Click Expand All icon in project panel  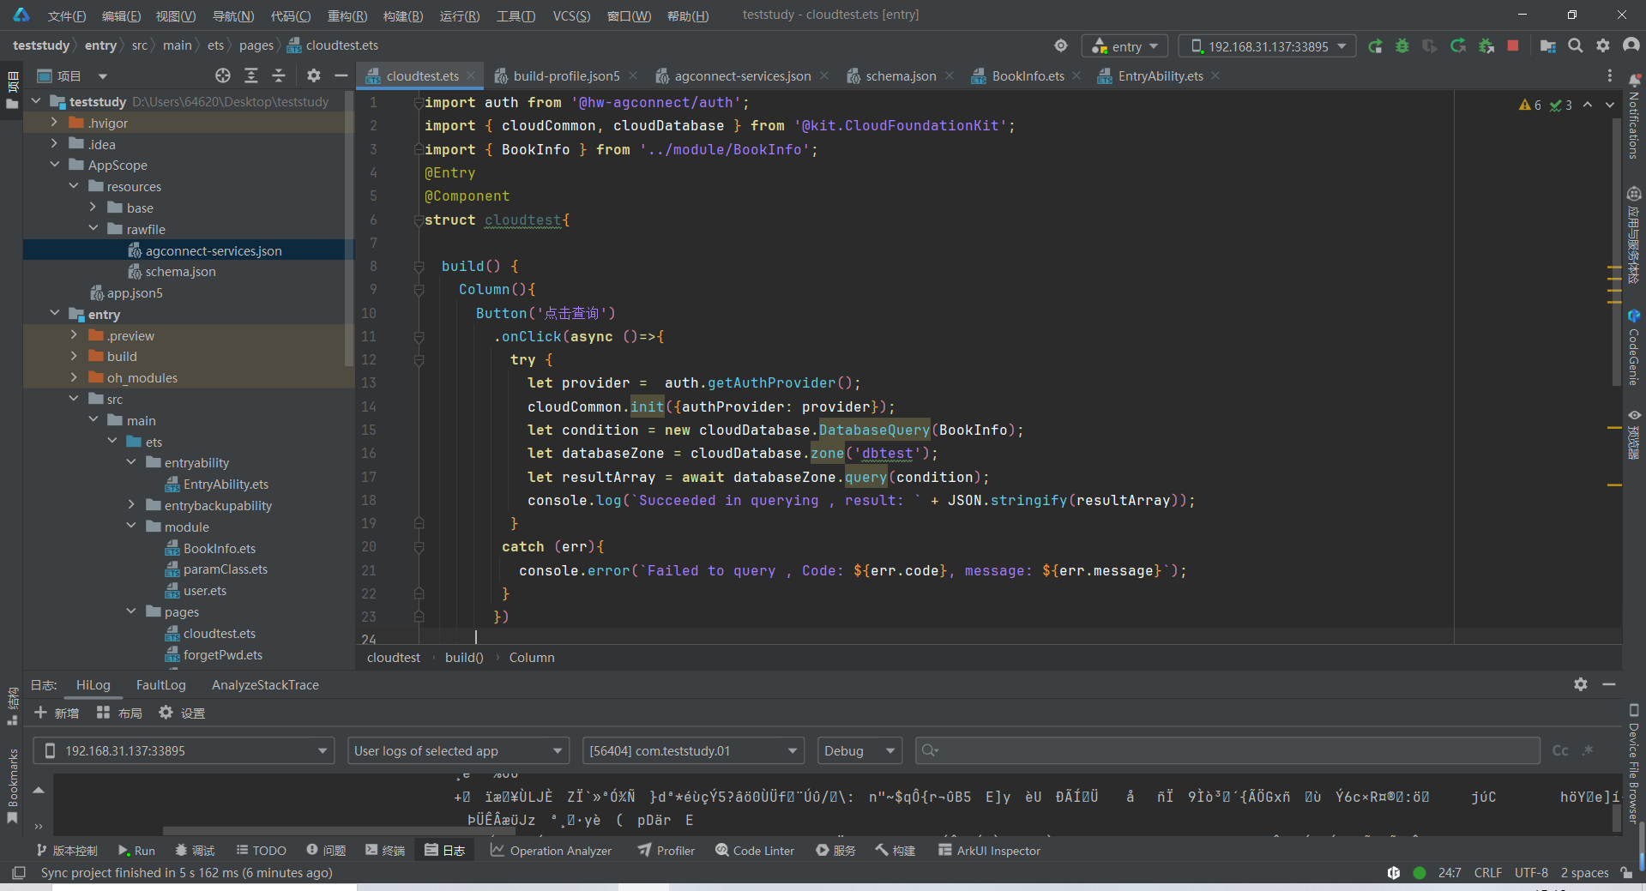pyautogui.click(x=251, y=75)
